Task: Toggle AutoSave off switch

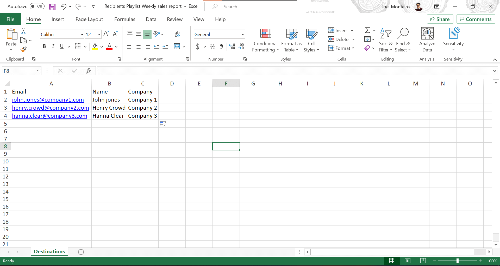Action: pos(37,6)
